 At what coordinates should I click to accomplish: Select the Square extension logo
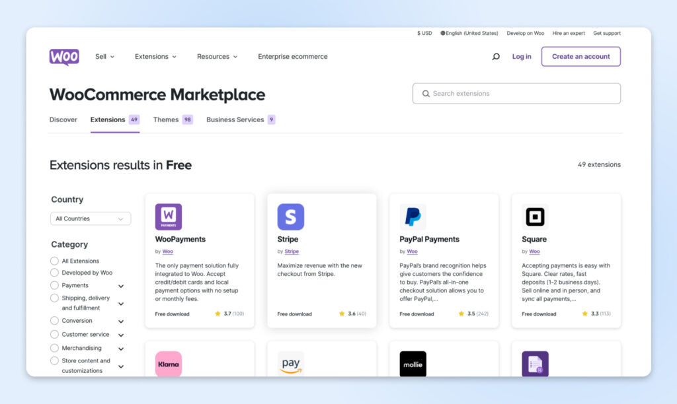click(535, 217)
